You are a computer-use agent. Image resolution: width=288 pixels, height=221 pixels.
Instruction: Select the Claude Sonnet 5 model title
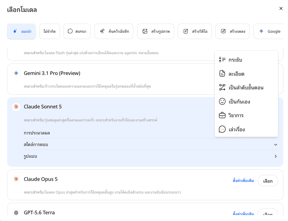click(43, 107)
